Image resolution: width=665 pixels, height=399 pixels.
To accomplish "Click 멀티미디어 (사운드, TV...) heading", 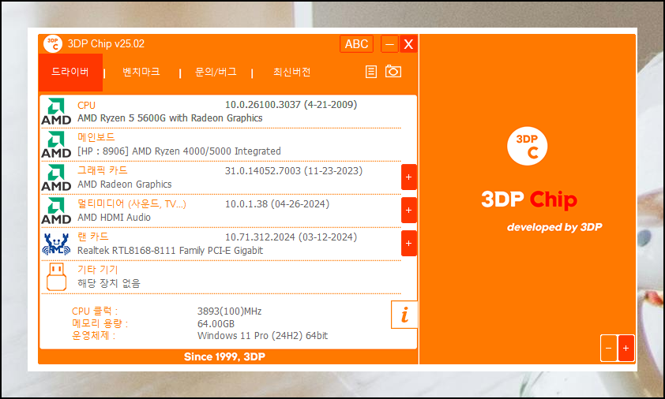I will point(131,203).
